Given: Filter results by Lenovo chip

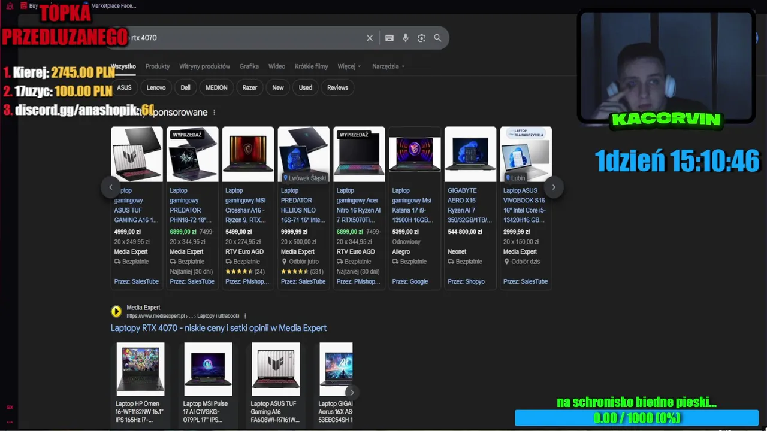Looking at the screenshot, I should click(x=156, y=87).
